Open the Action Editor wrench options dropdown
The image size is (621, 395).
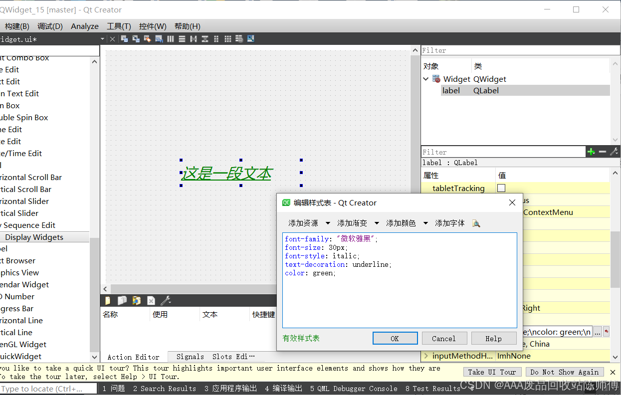point(166,300)
